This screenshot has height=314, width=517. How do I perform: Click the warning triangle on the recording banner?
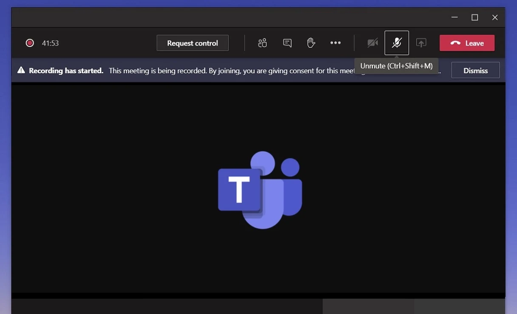tap(21, 70)
